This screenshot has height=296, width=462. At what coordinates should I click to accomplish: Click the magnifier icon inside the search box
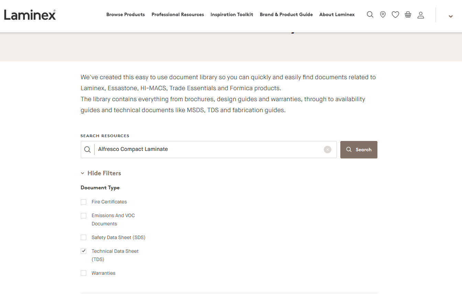pos(88,150)
